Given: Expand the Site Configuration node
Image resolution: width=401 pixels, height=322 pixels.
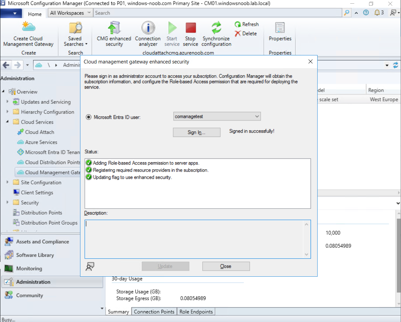Looking at the screenshot, I should [7, 182].
